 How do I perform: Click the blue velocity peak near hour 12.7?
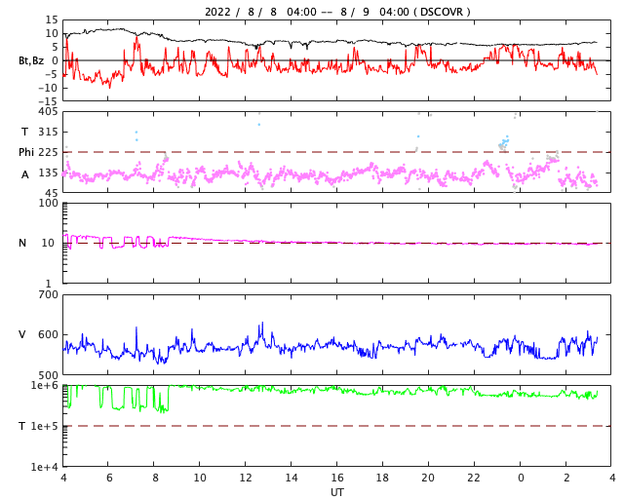(262, 324)
